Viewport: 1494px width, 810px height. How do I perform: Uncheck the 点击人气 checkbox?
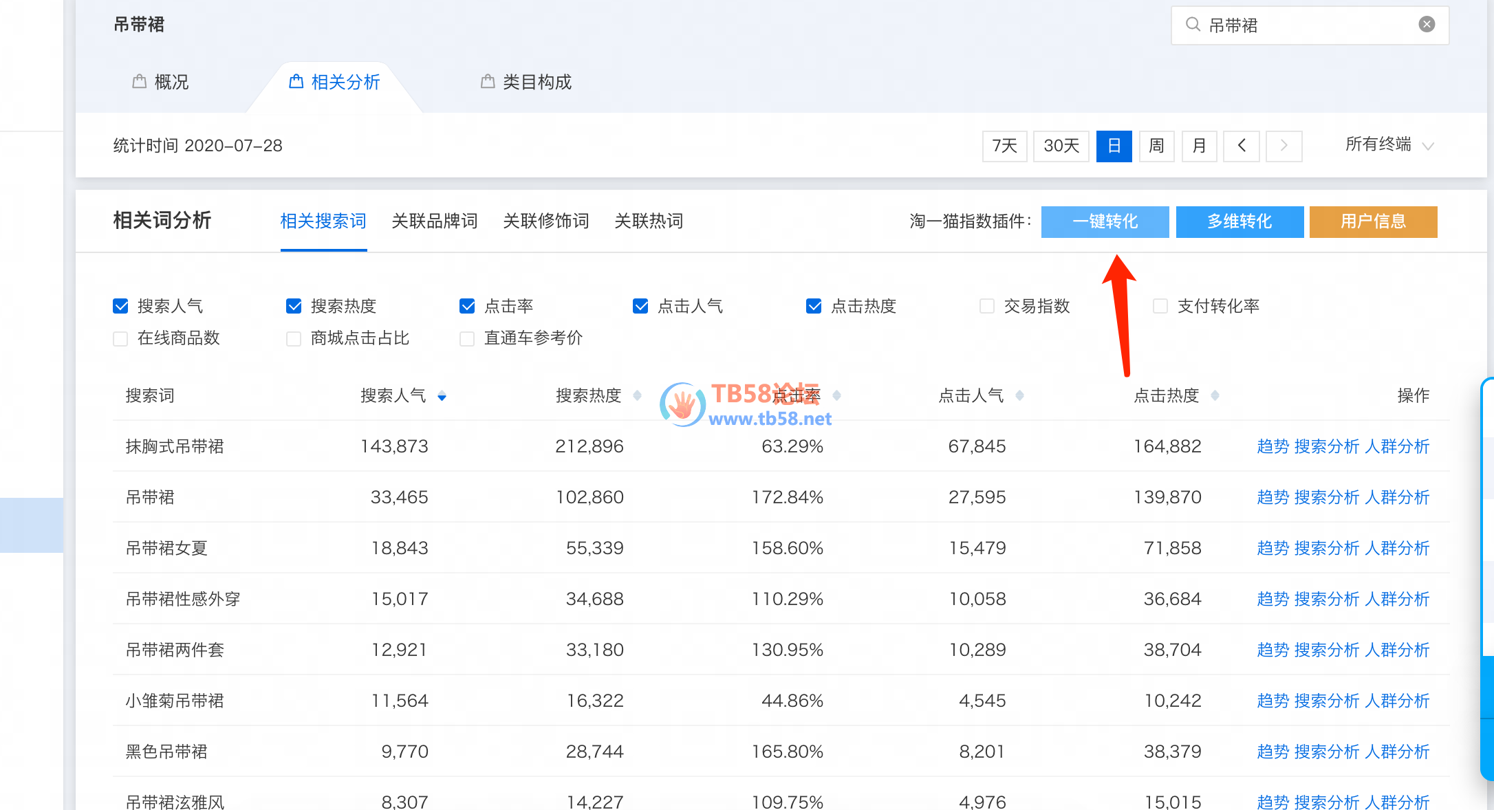pyautogui.click(x=640, y=306)
